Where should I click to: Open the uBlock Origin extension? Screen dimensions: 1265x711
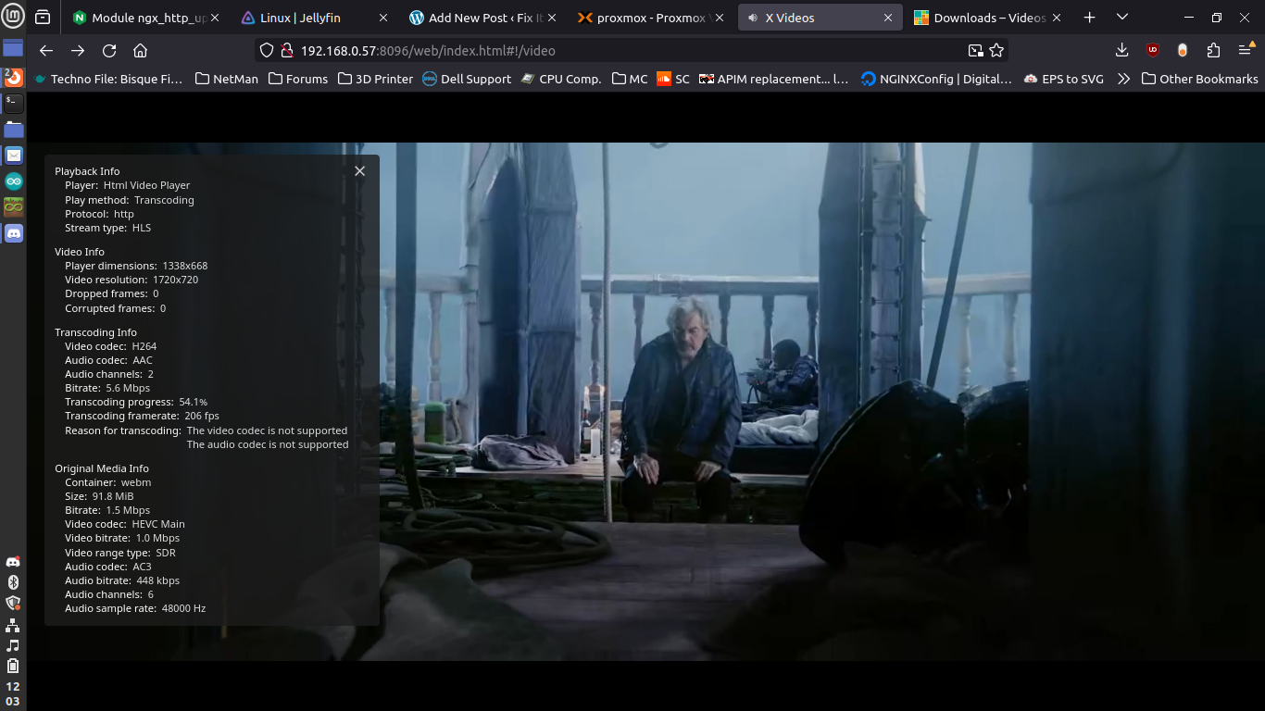point(1152,51)
